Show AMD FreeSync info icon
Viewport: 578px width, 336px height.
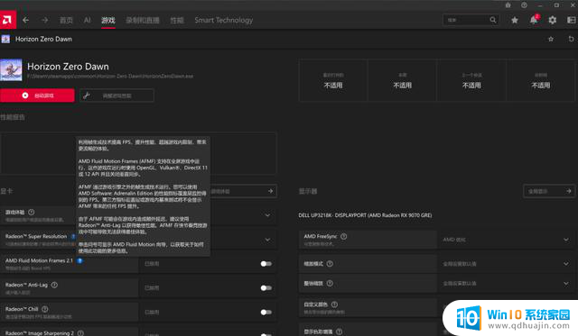pos(343,236)
